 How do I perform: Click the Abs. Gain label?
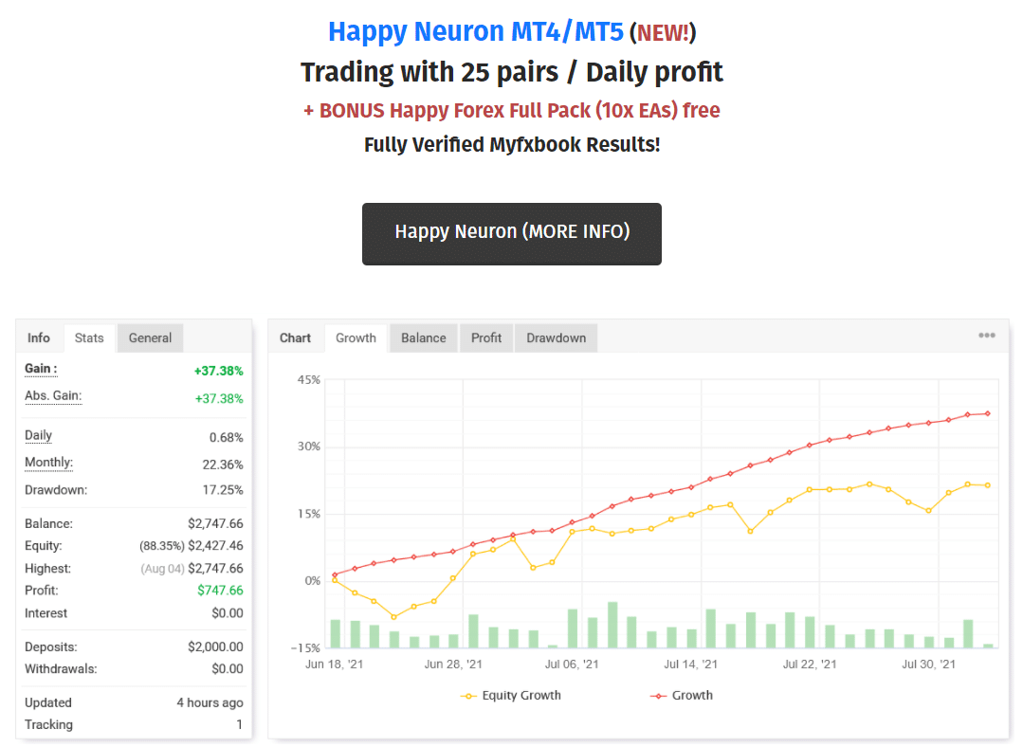point(53,396)
